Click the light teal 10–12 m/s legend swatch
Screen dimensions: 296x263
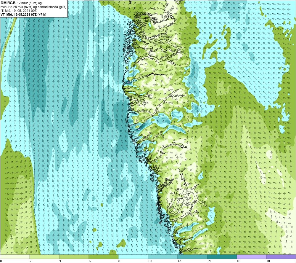pos(163,256)
